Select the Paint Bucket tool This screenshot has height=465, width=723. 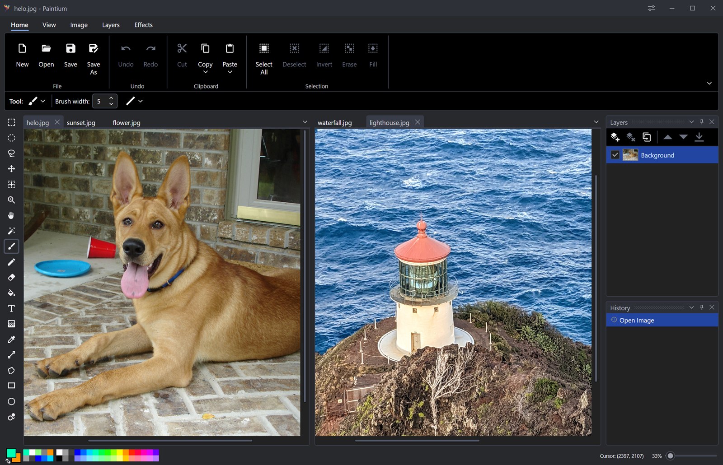pos(11,293)
